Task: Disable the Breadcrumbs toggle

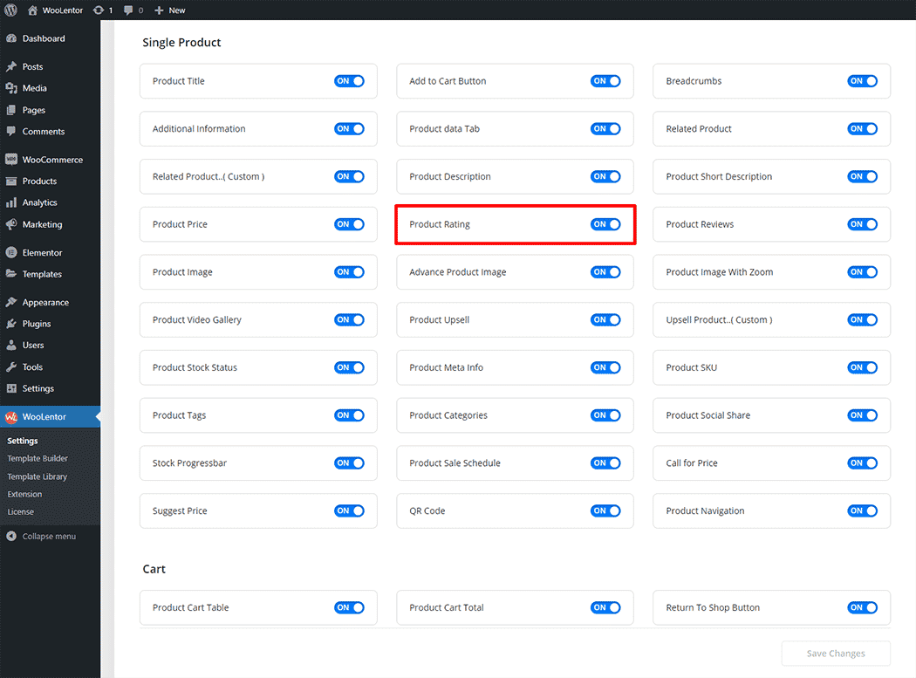Action: pyautogui.click(x=862, y=81)
